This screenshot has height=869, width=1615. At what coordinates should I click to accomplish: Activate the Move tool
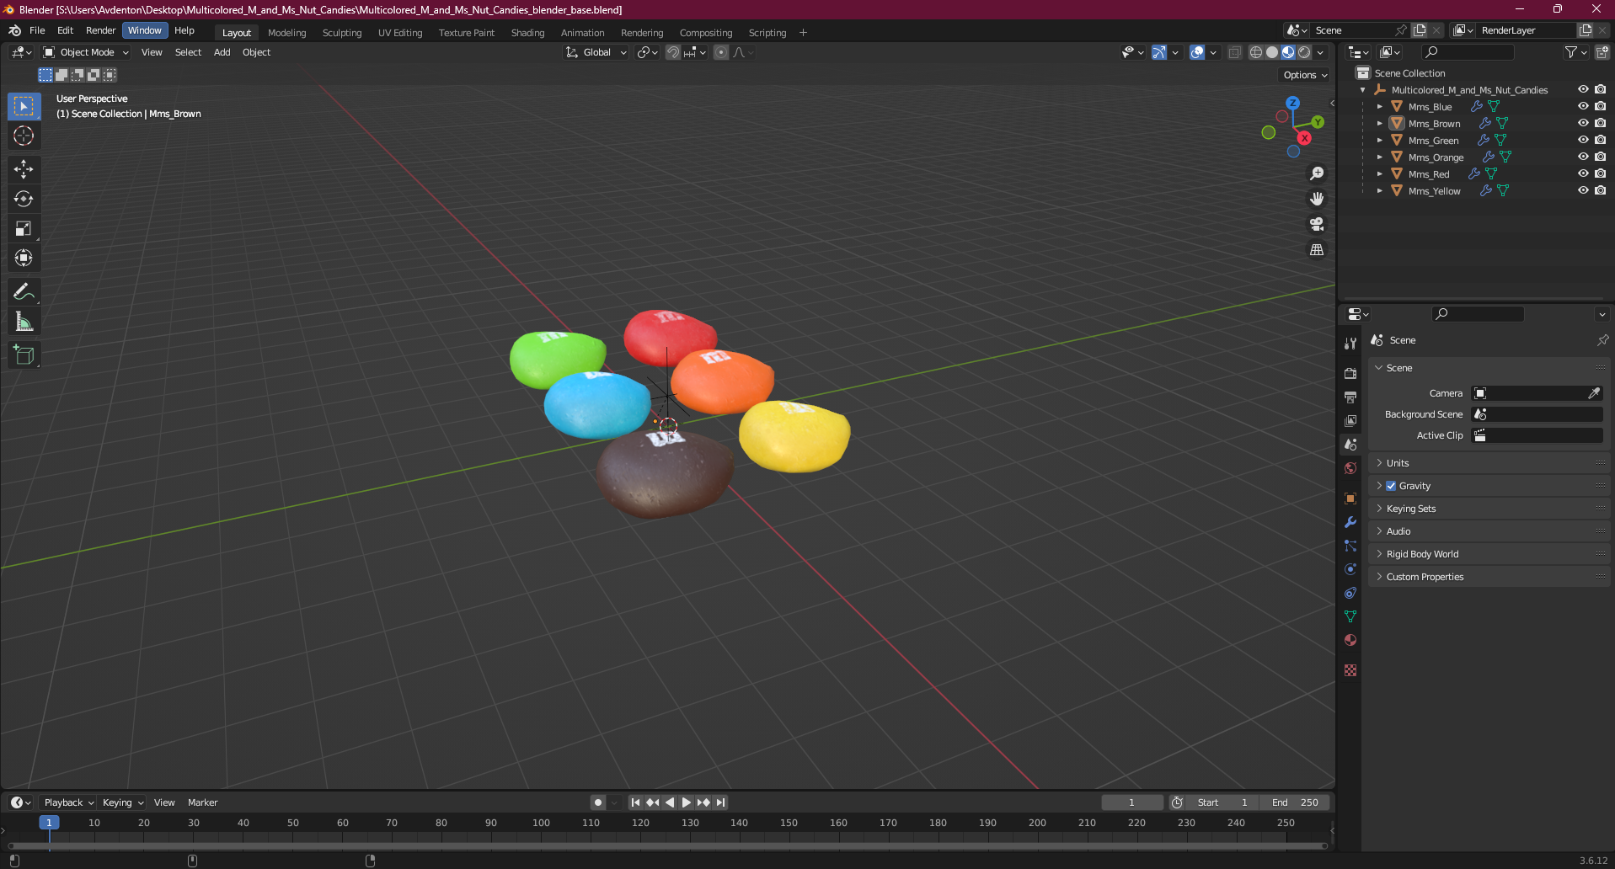click(24, 169)
